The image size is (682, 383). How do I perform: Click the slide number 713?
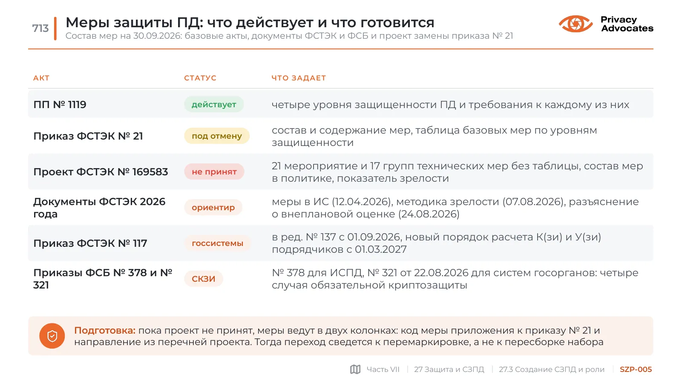[40, 28]
